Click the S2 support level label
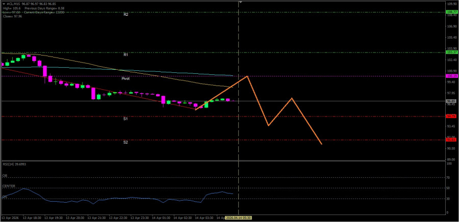459x222 pixels. click(x=125, y=143)
